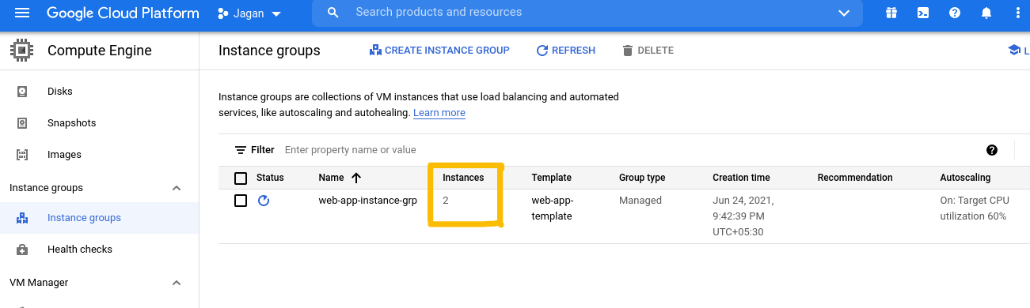Click the Images sidebar icon

22,155
